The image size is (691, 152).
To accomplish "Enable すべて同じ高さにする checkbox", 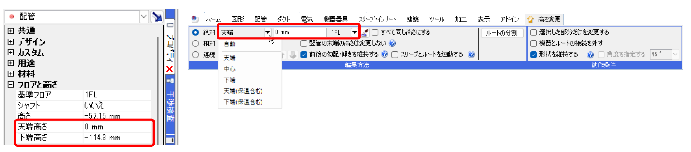I will 375,32.
